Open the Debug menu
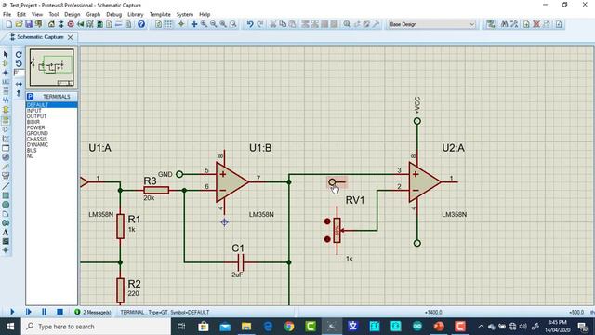Image resolution: width=595 pixels, height=335 pixels. (x=113, y=15)
